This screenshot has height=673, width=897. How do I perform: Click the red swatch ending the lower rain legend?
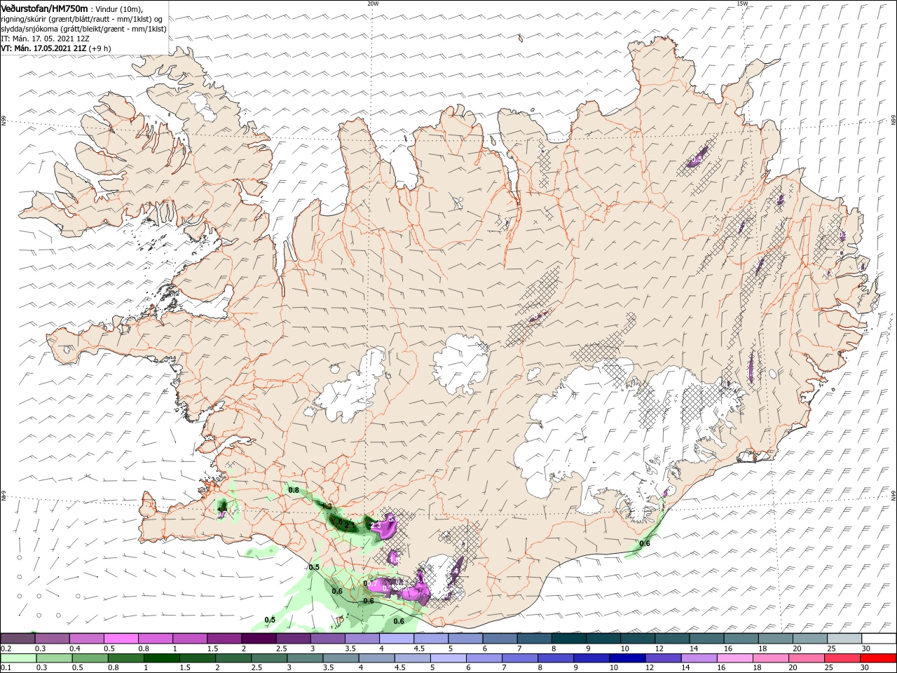coord(877,658)
